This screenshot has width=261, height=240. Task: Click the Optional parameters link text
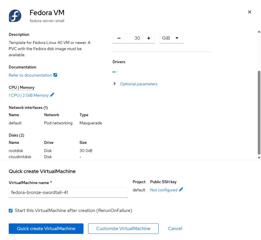pos(139,84)
